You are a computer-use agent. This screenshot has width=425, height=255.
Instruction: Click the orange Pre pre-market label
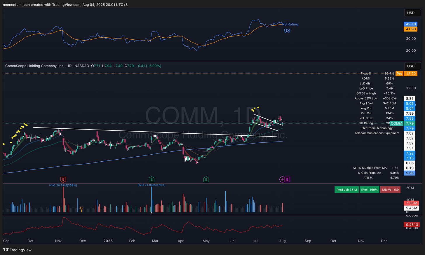(x=399, y=74)
